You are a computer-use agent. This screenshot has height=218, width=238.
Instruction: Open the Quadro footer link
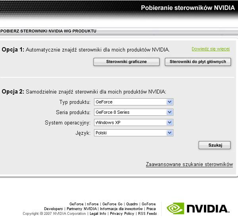tap(132, 204)
